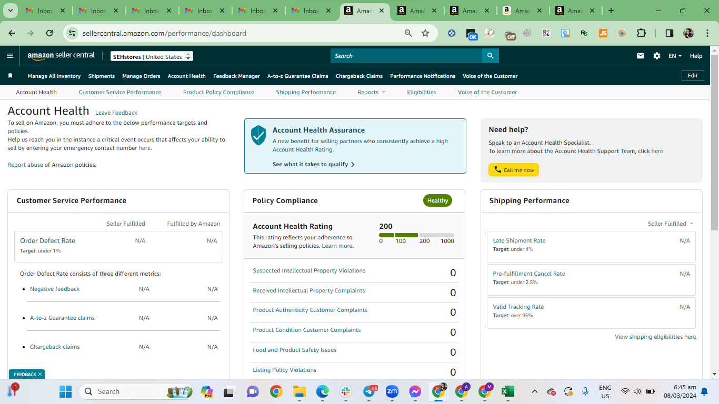Click the Windows taskbar Search box
Image resolution: width=719 pixels, height=404 pixels.
137,391
